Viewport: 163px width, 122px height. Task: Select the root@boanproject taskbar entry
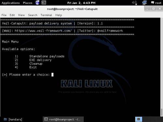pyautogui.click(x=63, y=119)
